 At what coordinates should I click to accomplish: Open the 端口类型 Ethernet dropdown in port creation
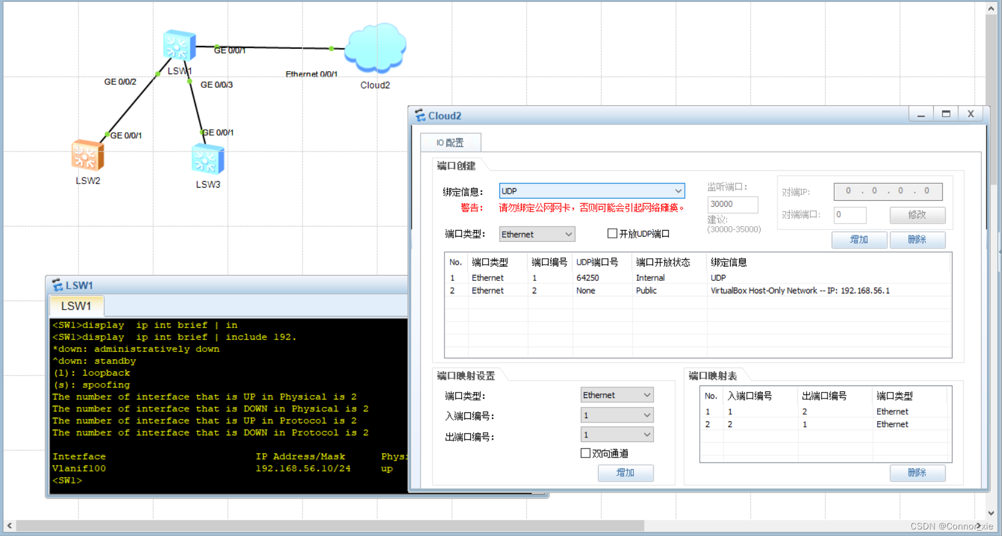coord(537,234)
